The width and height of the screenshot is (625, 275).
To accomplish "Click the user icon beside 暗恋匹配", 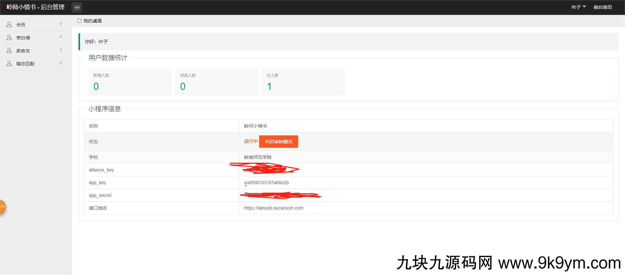I will tap(9, 63).
